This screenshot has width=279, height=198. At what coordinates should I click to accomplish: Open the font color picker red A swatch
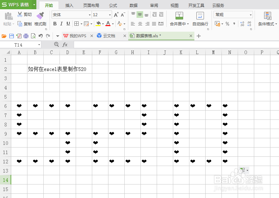click(x=107, y=24)
